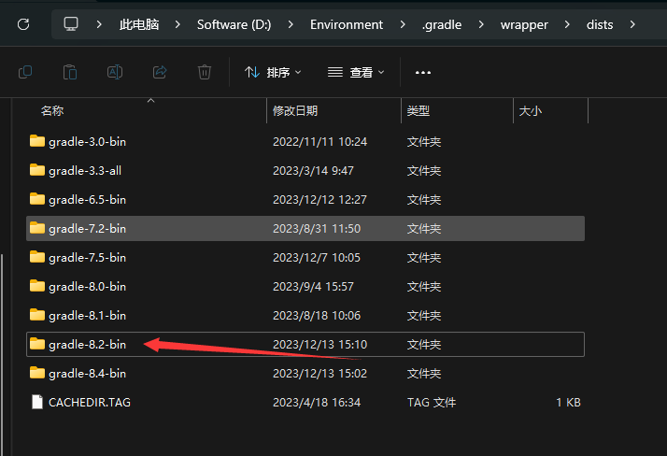Click folder icon of gradle-6.5-bin
667x456 pixels.
coord(37,199)
